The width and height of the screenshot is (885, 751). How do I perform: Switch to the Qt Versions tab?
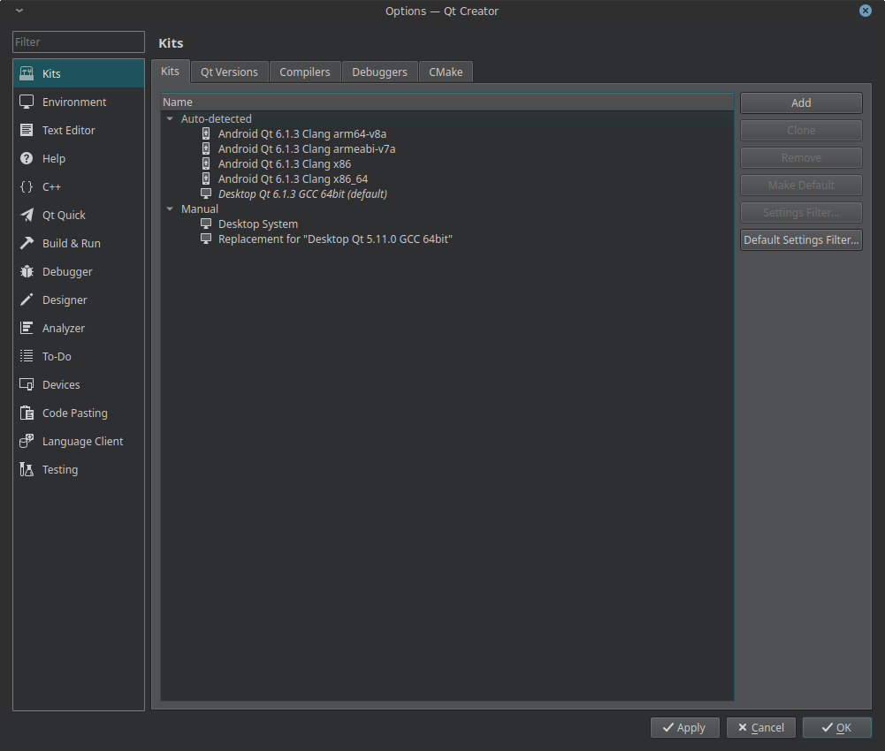click(229, 72)
